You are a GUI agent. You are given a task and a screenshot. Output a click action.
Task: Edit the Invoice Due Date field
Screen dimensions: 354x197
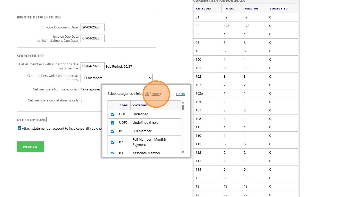92,38
